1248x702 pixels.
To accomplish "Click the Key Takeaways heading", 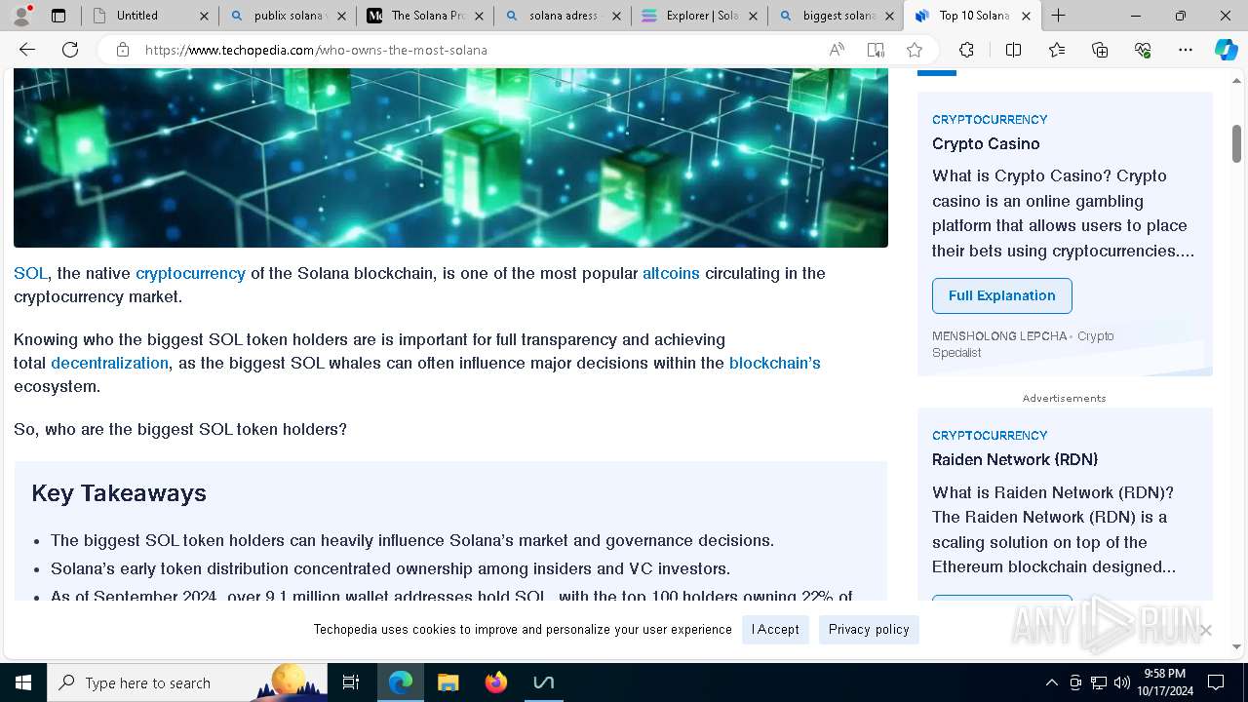I will tap(119, 492).
